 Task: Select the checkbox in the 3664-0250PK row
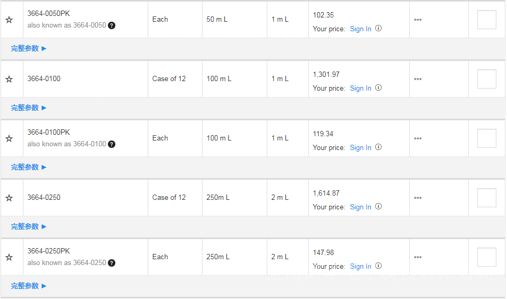[x=486, y=257]
